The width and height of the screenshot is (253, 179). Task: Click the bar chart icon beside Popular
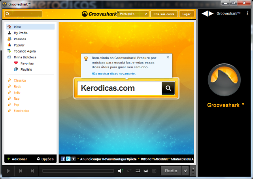[9, 45]
